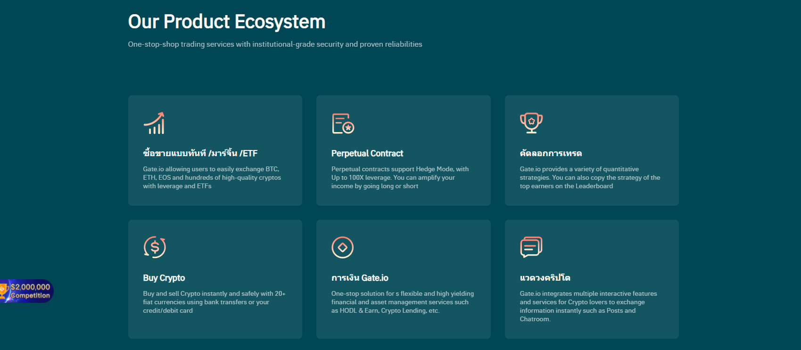The width and height of the screenshot is (801, 350).
Task: Open the Buy Crypto heading link
Action: pos(164,278)
